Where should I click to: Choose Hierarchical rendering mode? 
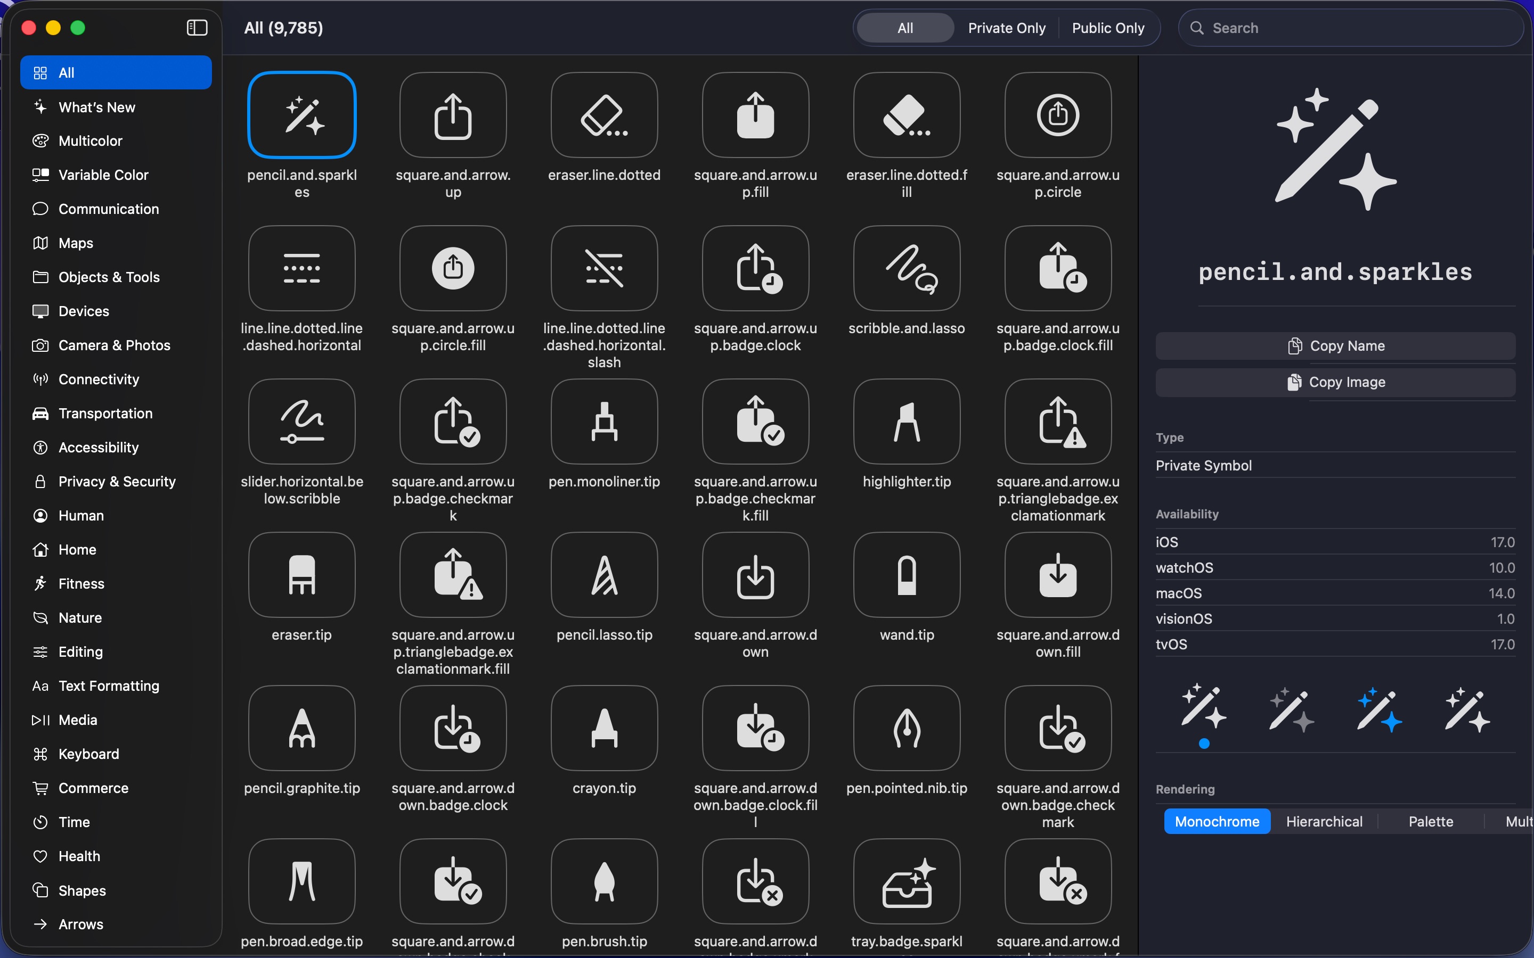tap(1324, 821)
